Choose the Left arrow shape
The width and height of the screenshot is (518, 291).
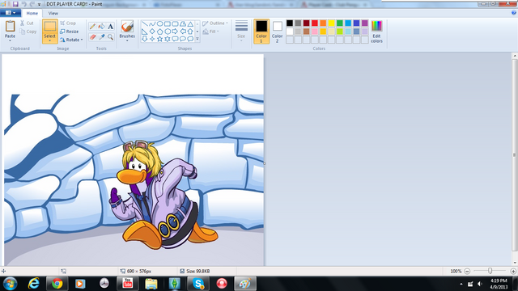[x=183, y=32]
